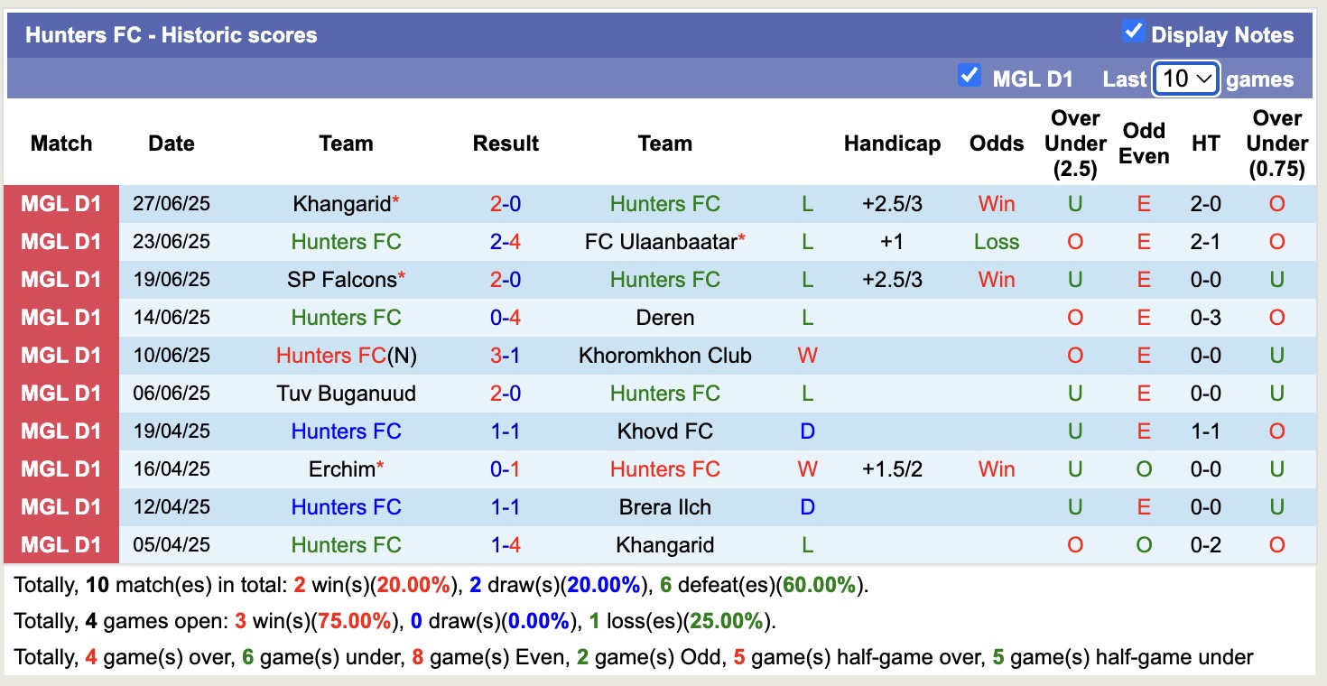
Task: Click the Tuv Buganuud team name
Action: tap(346, 394)
